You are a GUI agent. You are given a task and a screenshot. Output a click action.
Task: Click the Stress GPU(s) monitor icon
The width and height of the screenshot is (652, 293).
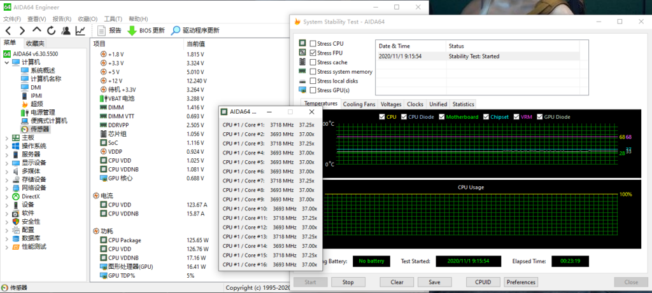302,90
